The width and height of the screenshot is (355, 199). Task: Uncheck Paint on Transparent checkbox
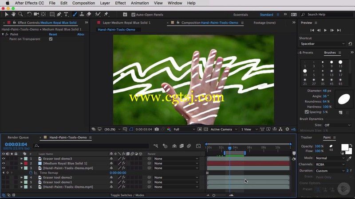pyautogui.click(x=51, y=39)
